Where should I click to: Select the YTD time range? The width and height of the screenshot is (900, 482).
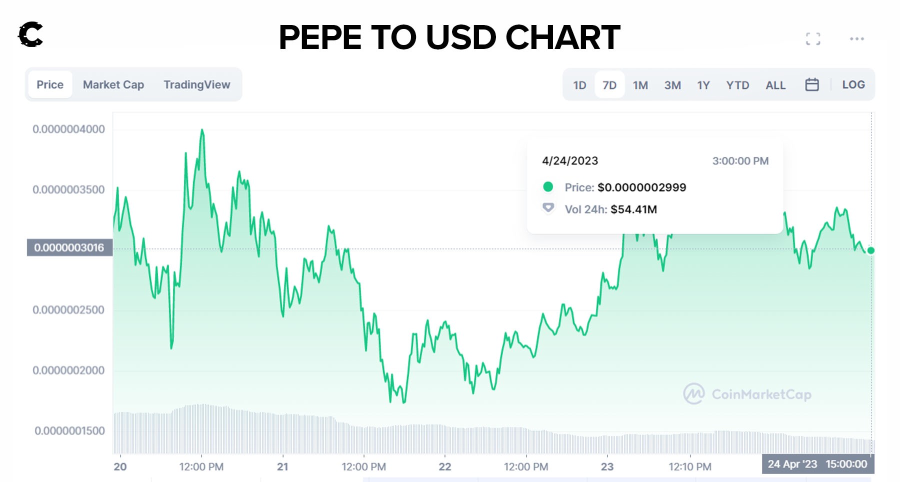[737, 85]
